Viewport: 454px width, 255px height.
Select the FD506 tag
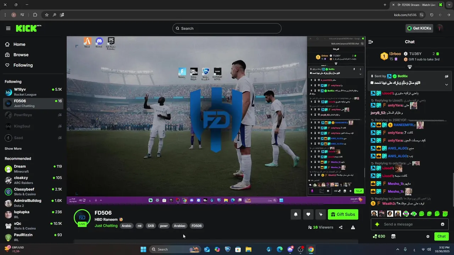point(196,226)
